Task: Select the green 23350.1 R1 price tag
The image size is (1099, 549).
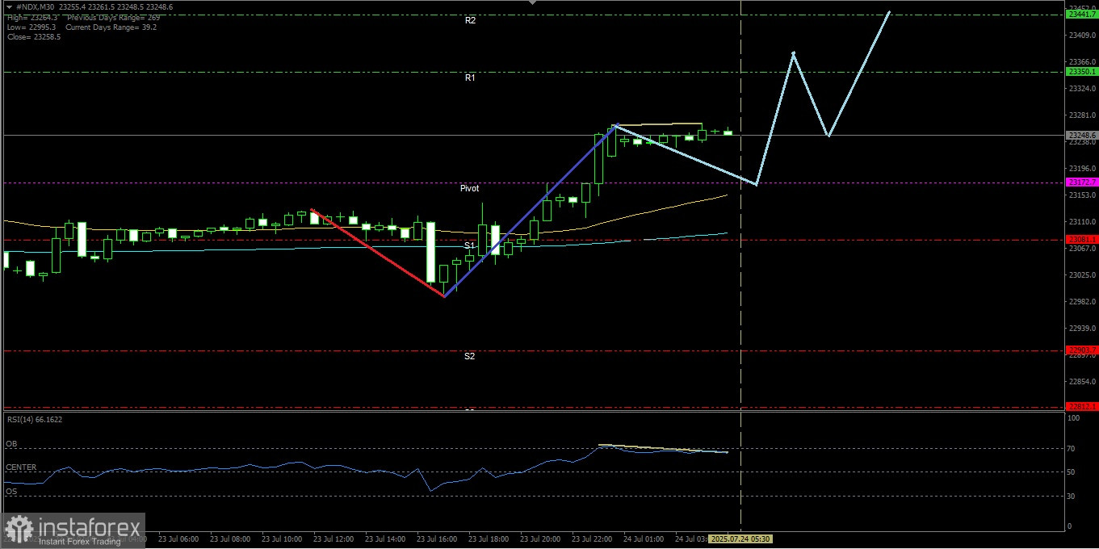Action: [x=1082, y=72]
